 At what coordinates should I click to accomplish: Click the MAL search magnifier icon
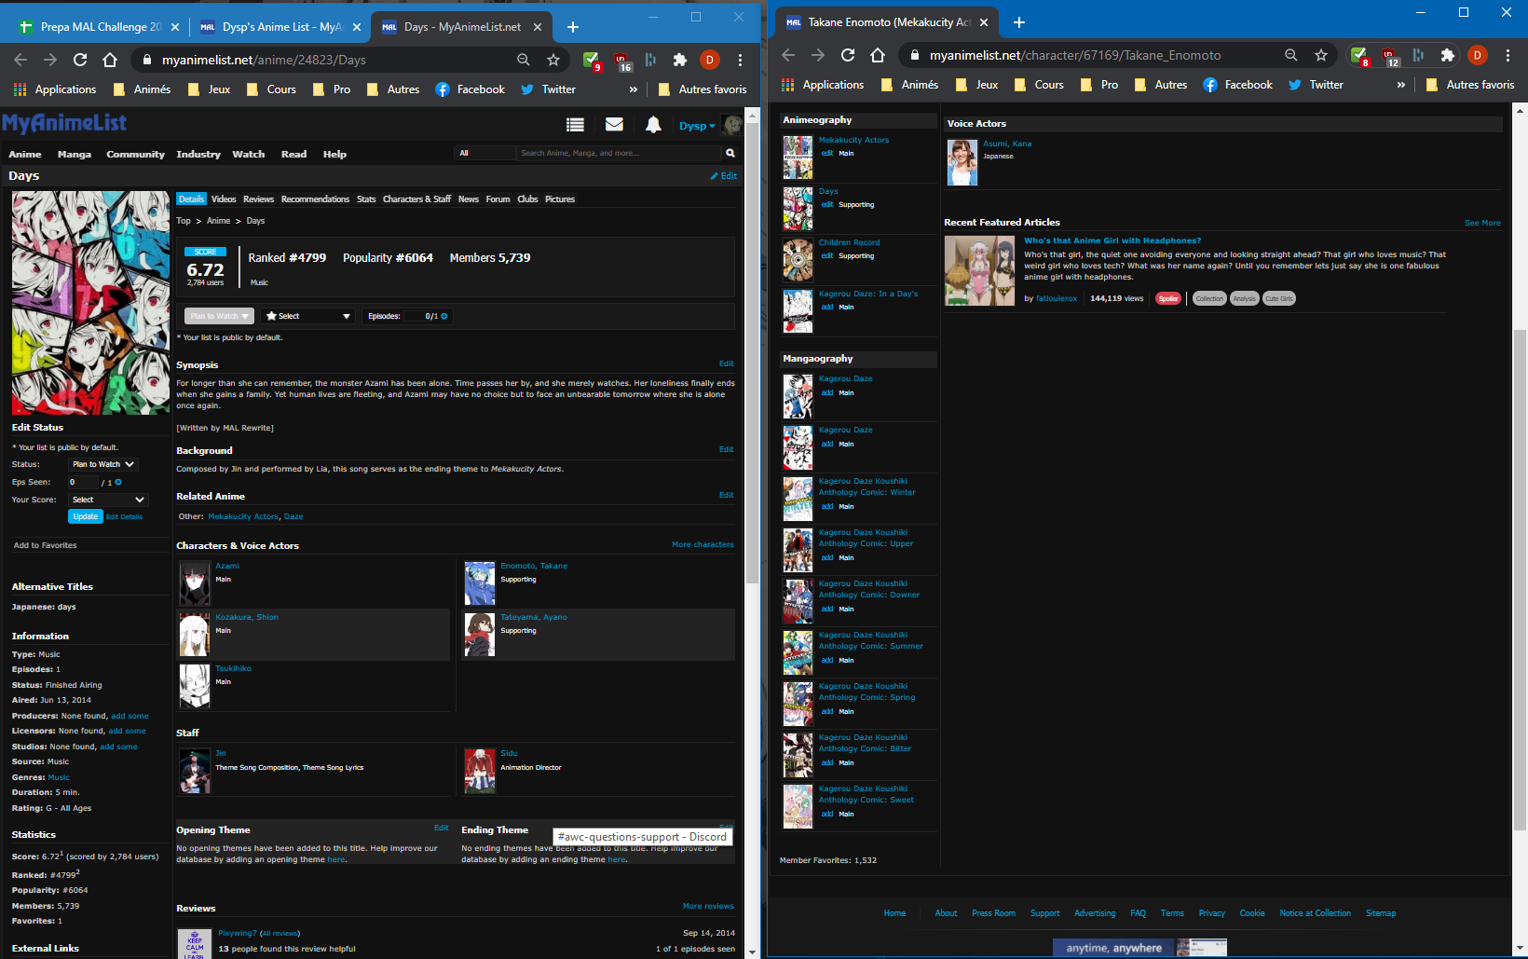730,153
